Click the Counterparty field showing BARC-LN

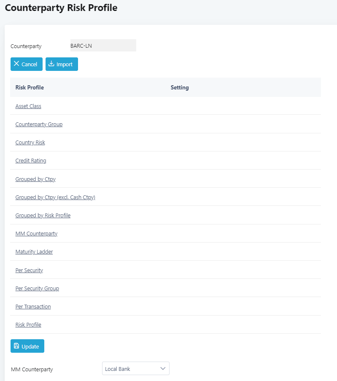(102, 46)
